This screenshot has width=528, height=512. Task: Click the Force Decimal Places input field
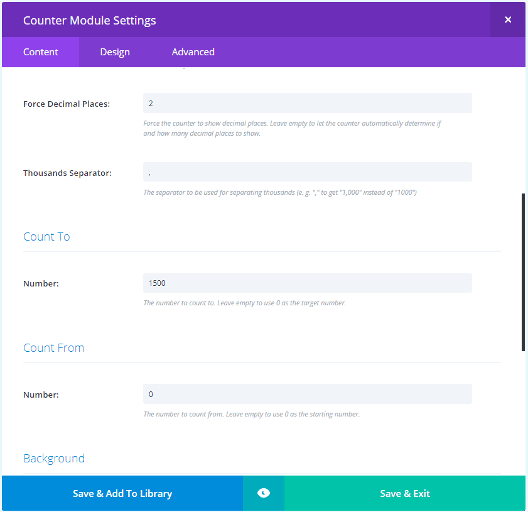click(x=307, y=103)
